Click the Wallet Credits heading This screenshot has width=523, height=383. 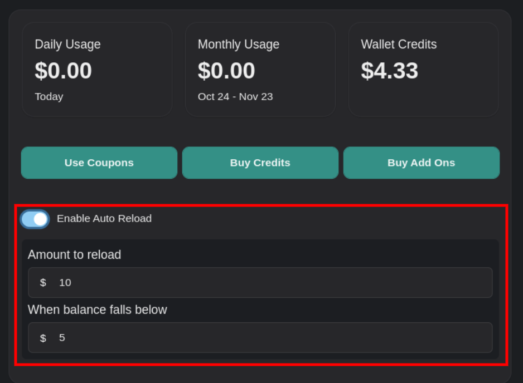(x=399, y=45)
